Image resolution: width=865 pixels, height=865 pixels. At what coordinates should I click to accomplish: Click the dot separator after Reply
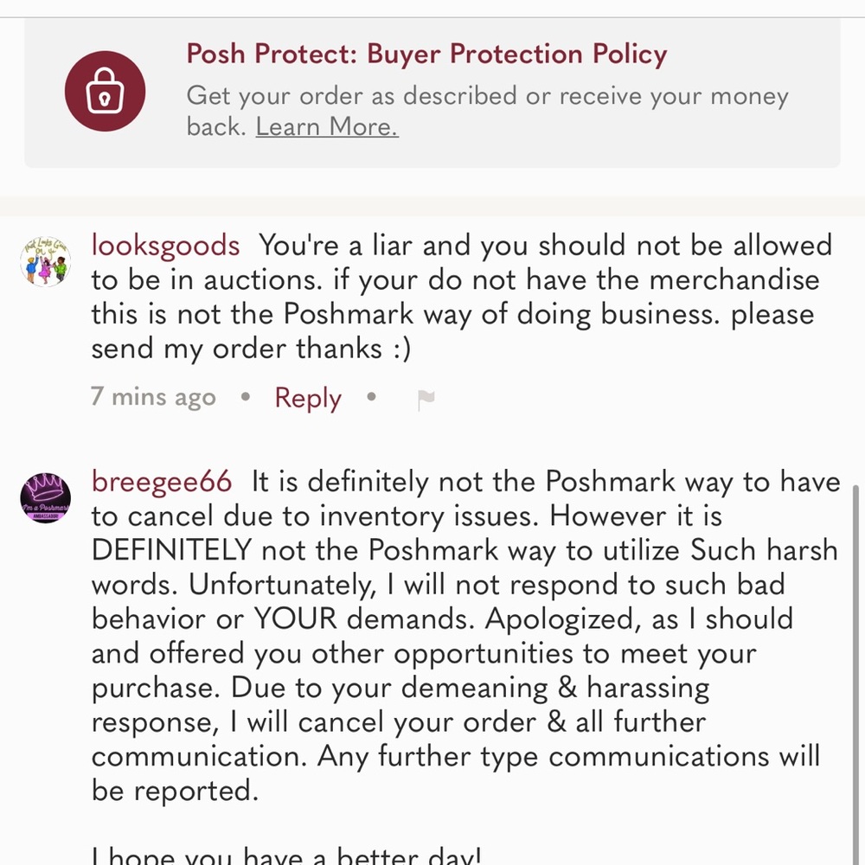(371, 396)
